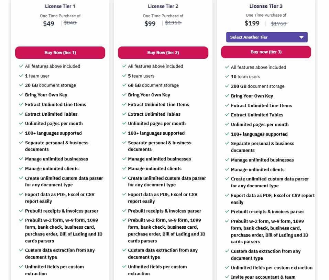Click the crossed-out $840 price
The image size is (329, 280).
70,23
